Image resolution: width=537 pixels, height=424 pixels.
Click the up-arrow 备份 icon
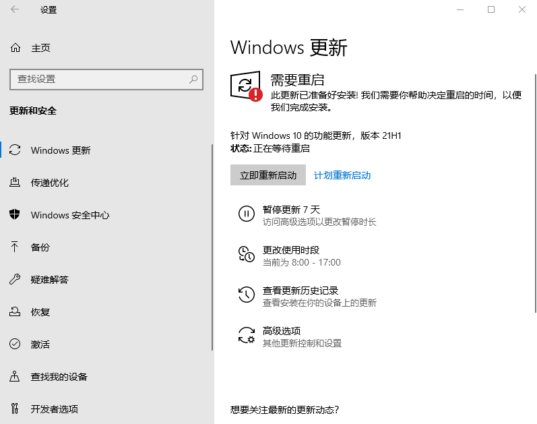pos(14,247)
